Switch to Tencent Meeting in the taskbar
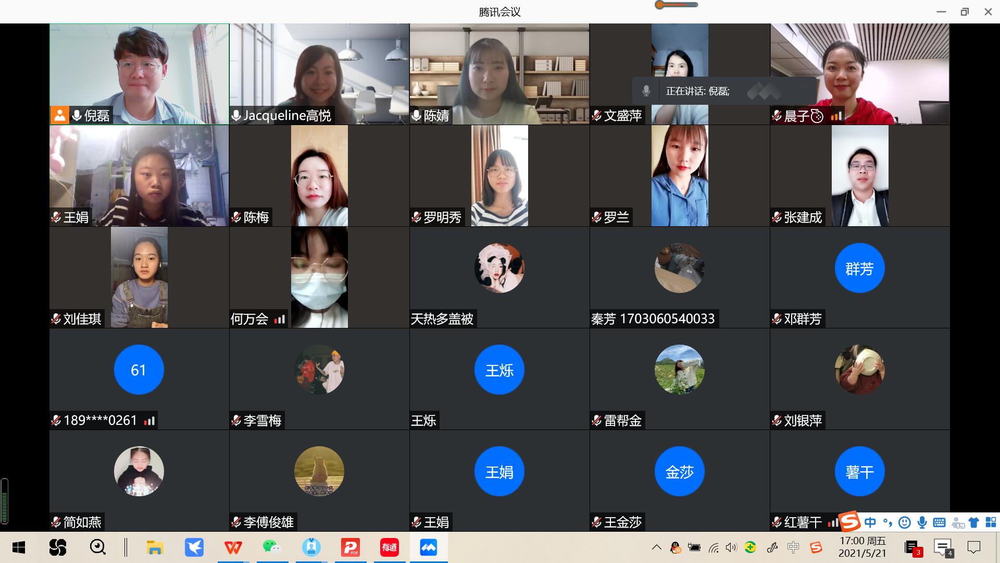Image resolution: width=1000 pixels, height=563 pixels. point(428,547)
